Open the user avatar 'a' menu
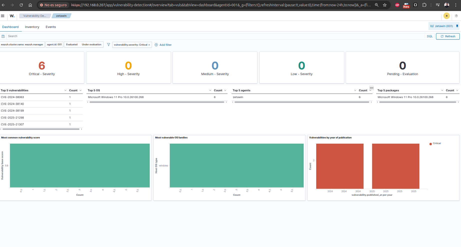 (446, 16)
